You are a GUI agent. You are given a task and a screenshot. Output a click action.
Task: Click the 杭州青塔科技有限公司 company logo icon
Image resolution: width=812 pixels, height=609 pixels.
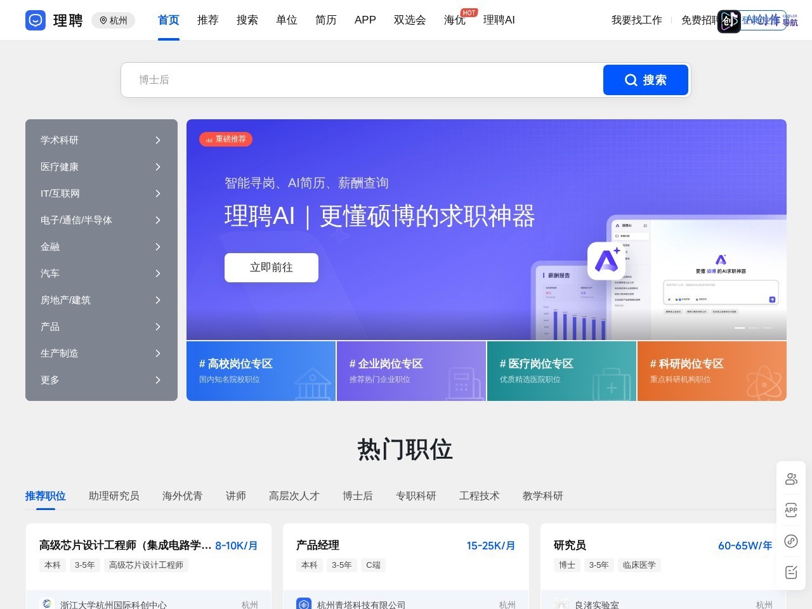tap(304, 604)
